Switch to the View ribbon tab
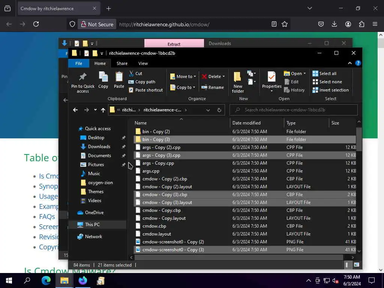This screenshot has height=288, width=384. coord(143,63)
